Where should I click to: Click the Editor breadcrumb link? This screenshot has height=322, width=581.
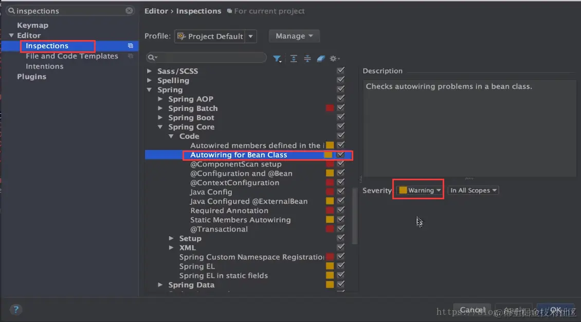(156, 11)
